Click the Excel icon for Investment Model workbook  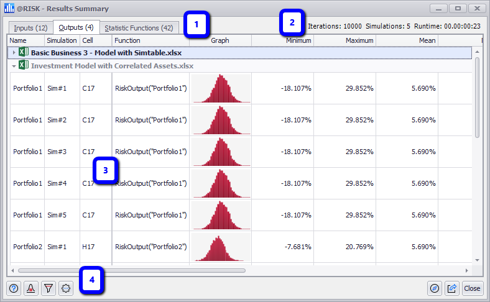coord(24,65)
